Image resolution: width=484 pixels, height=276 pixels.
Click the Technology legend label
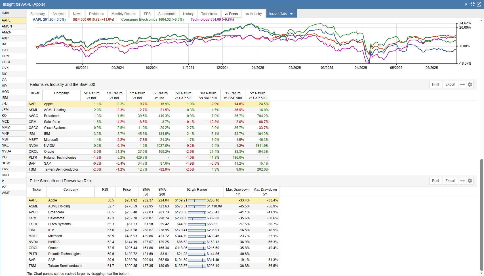(212, 20)
